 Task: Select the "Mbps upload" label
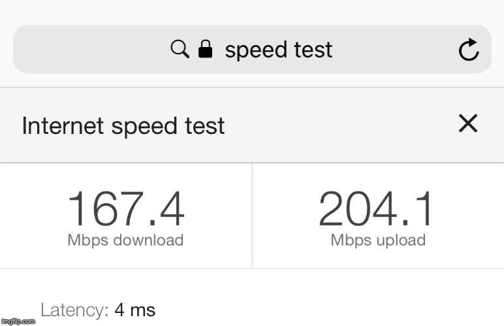[378, 240]
